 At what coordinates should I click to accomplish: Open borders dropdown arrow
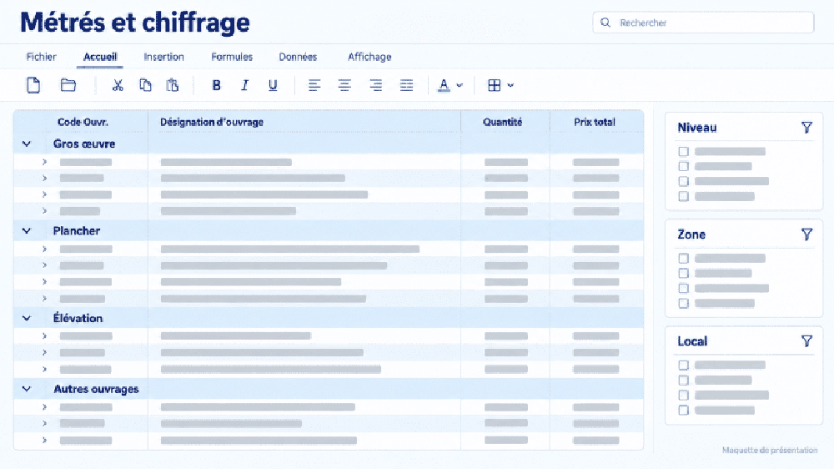[510, 85]
